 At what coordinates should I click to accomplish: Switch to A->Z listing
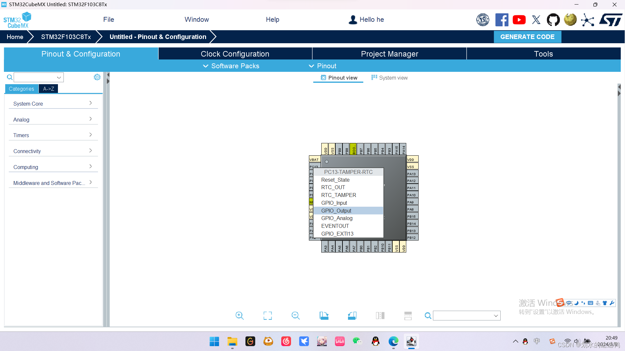(x=49, y=89)
